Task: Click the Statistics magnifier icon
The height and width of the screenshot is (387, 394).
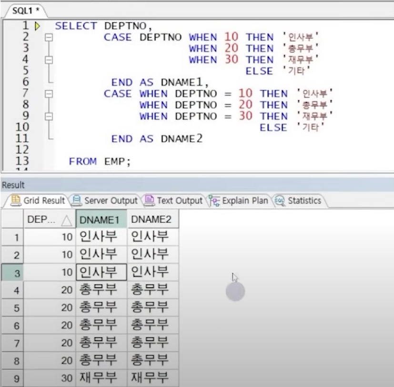Action: [x=279, y=200]
